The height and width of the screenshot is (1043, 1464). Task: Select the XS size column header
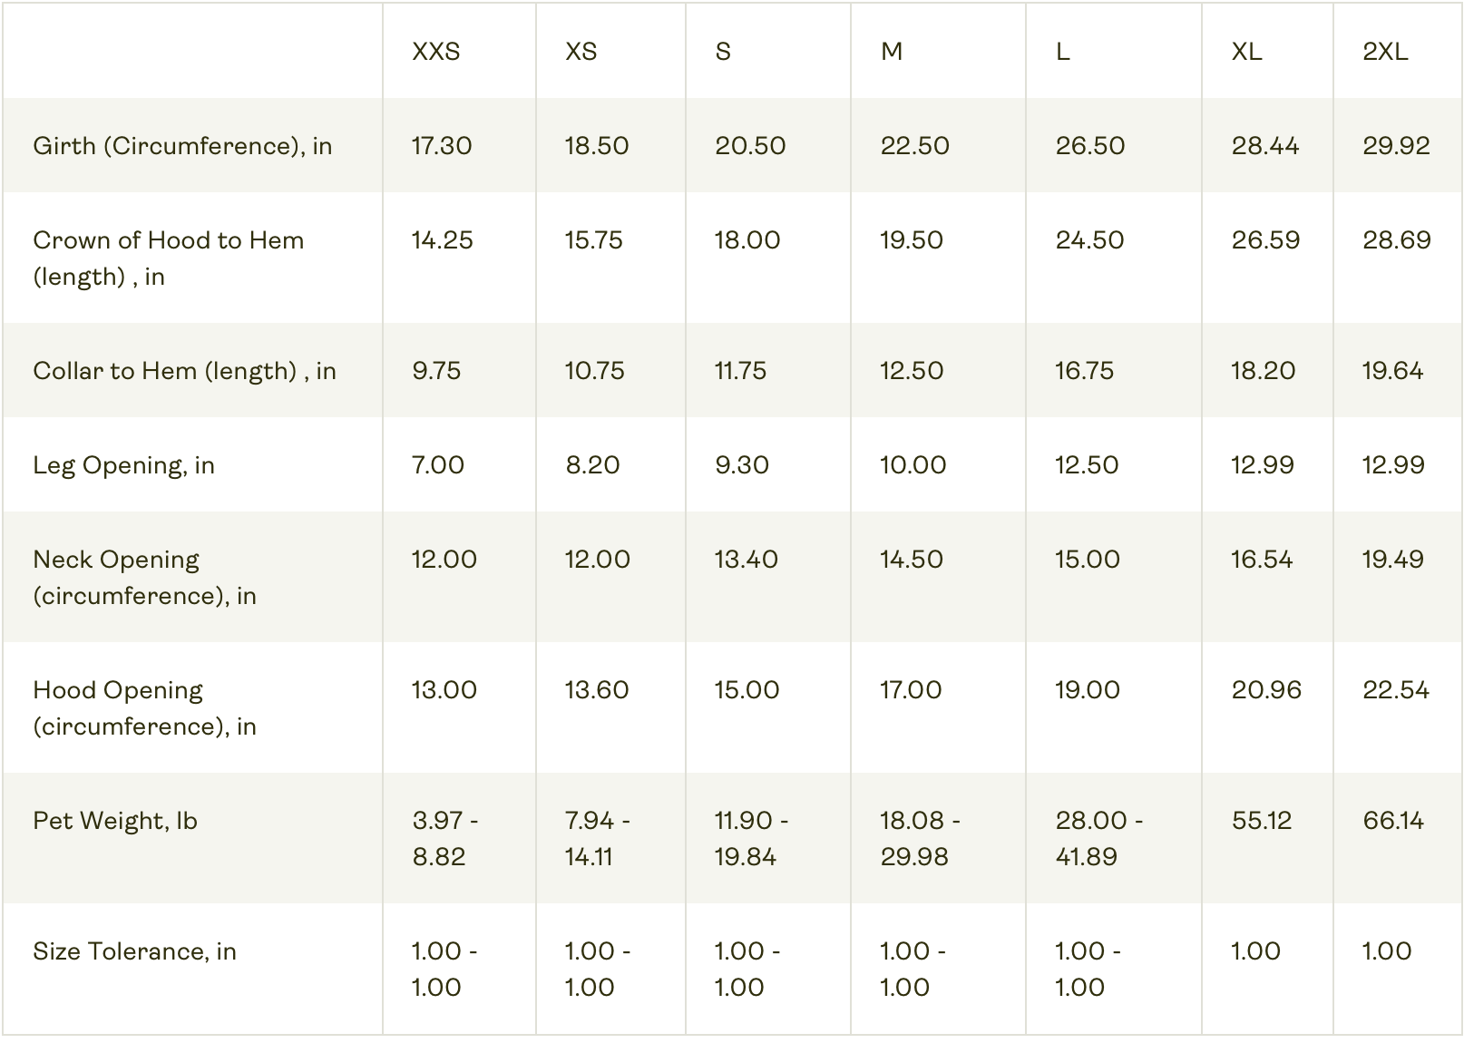(x=581, y=52)
